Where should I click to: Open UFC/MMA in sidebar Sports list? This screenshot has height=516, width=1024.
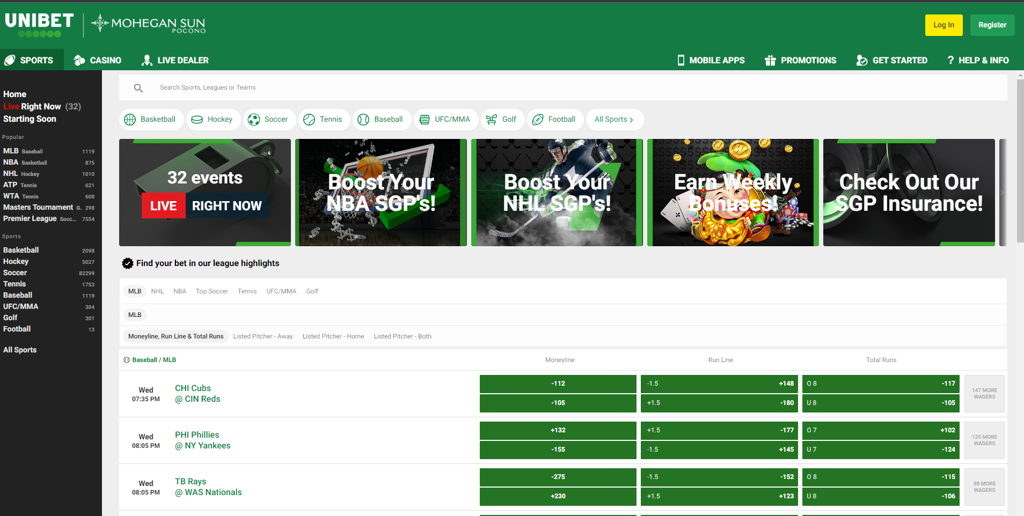point(49,307)
